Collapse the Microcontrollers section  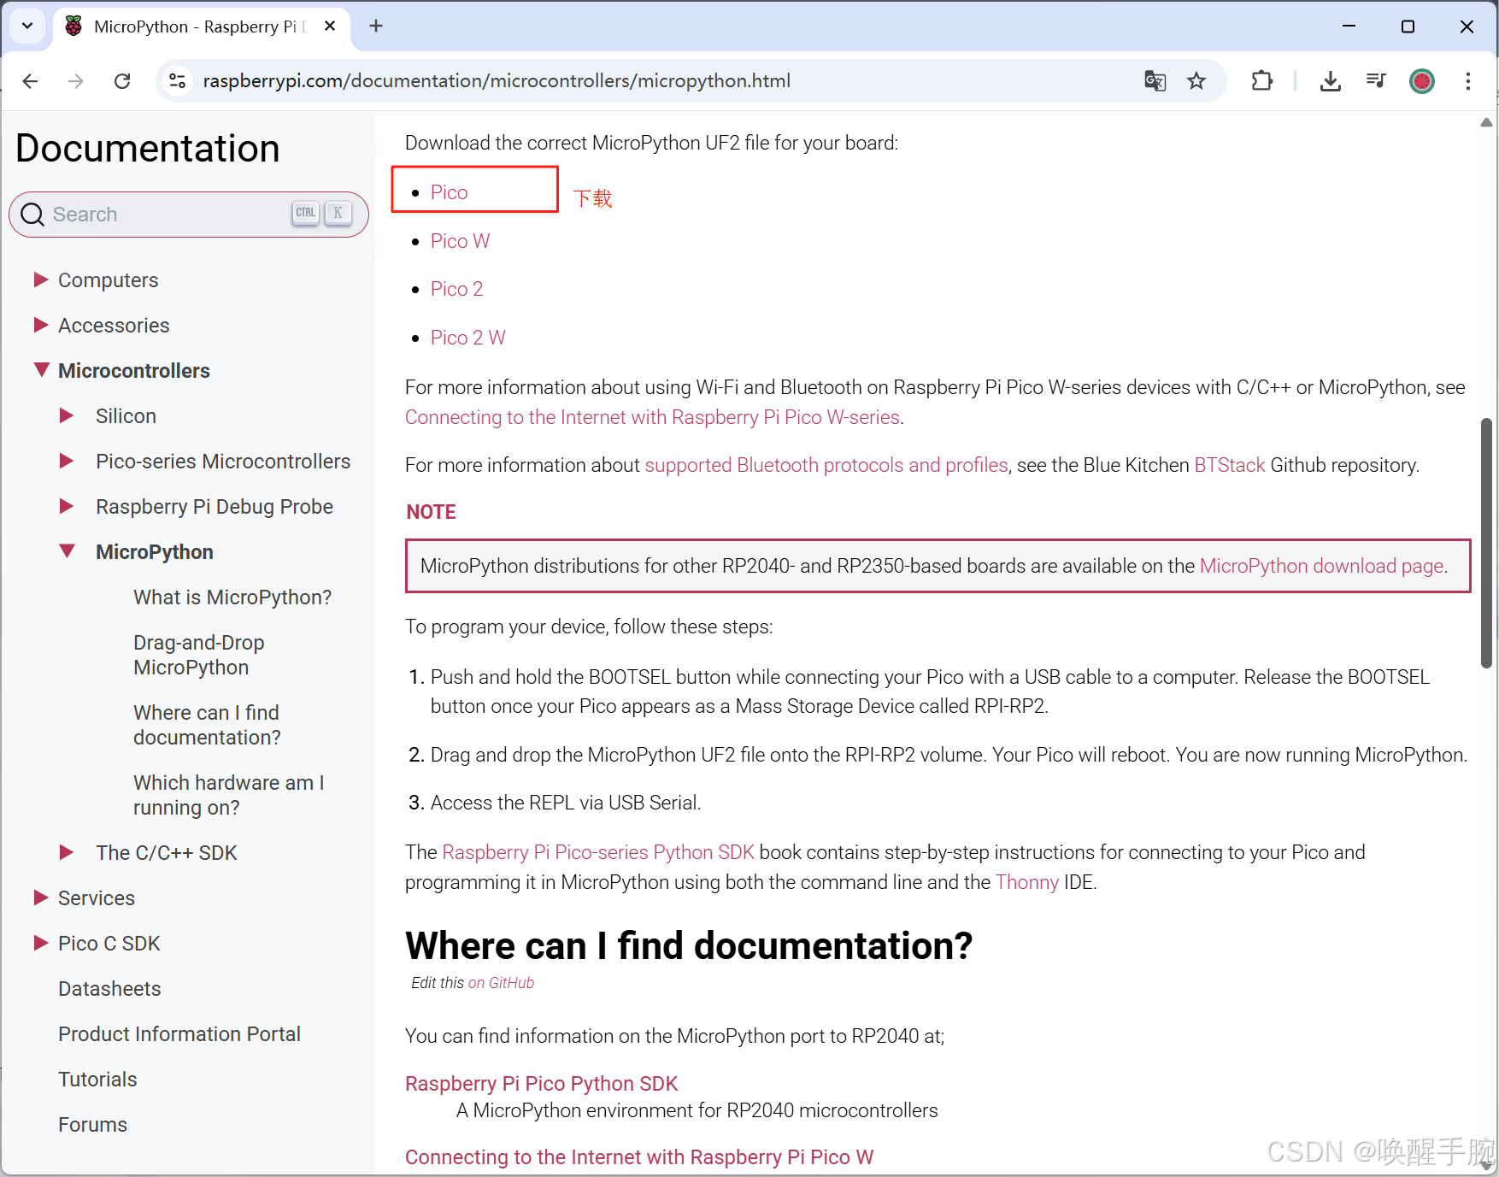[41, 370]
